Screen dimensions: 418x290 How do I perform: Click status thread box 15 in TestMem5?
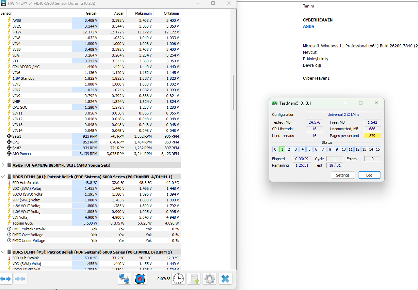[x=378, y=149]
